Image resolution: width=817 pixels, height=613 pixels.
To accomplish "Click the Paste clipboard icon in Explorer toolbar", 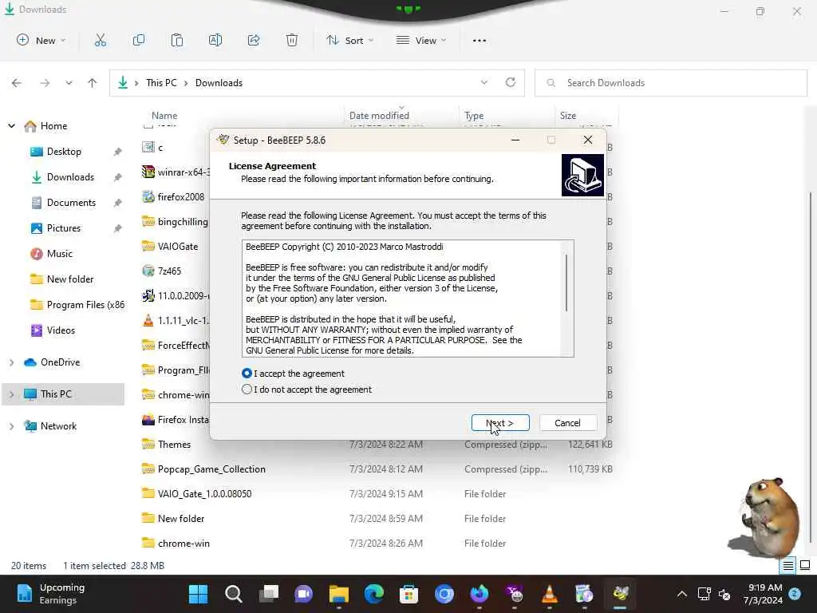I will 176,40.
